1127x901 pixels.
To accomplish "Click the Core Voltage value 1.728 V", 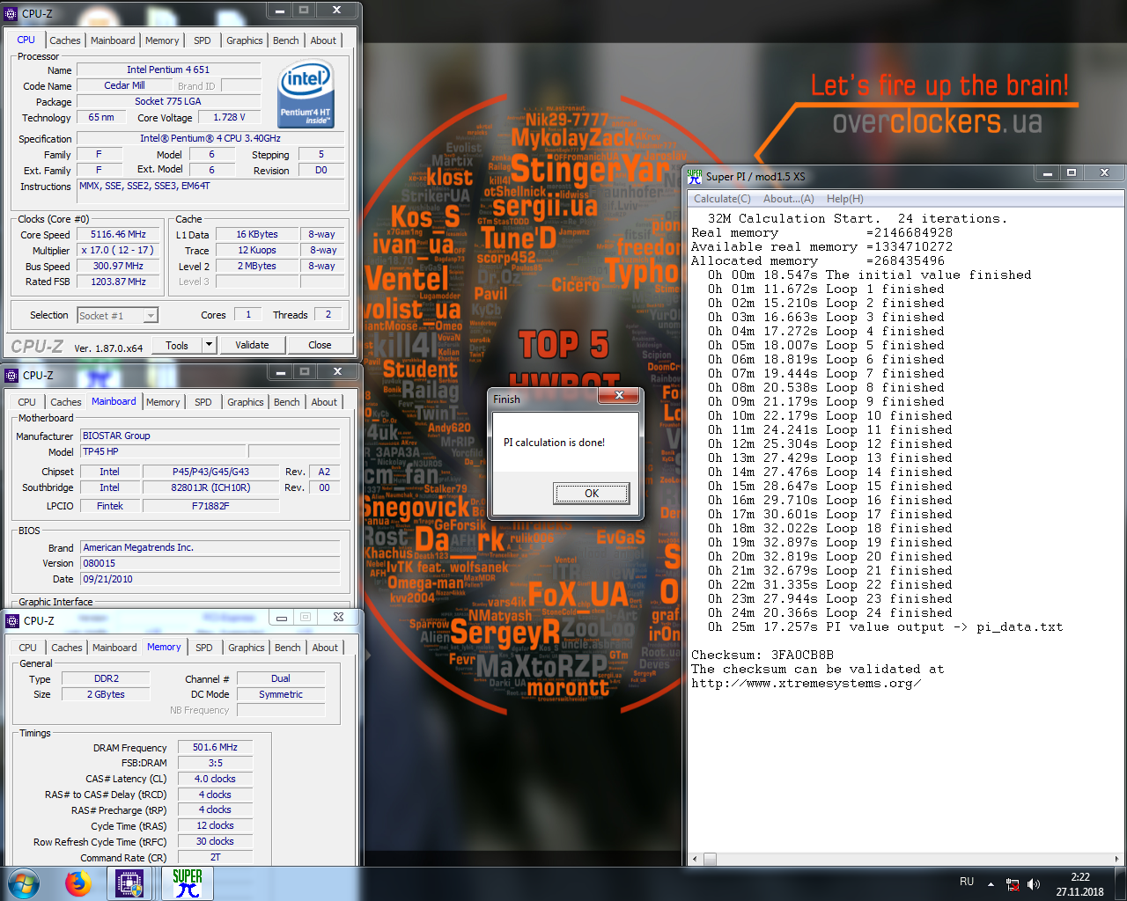I will click(x=229, y=117).
